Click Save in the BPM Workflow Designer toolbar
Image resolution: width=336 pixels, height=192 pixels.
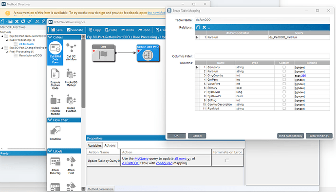pos(57,30)
